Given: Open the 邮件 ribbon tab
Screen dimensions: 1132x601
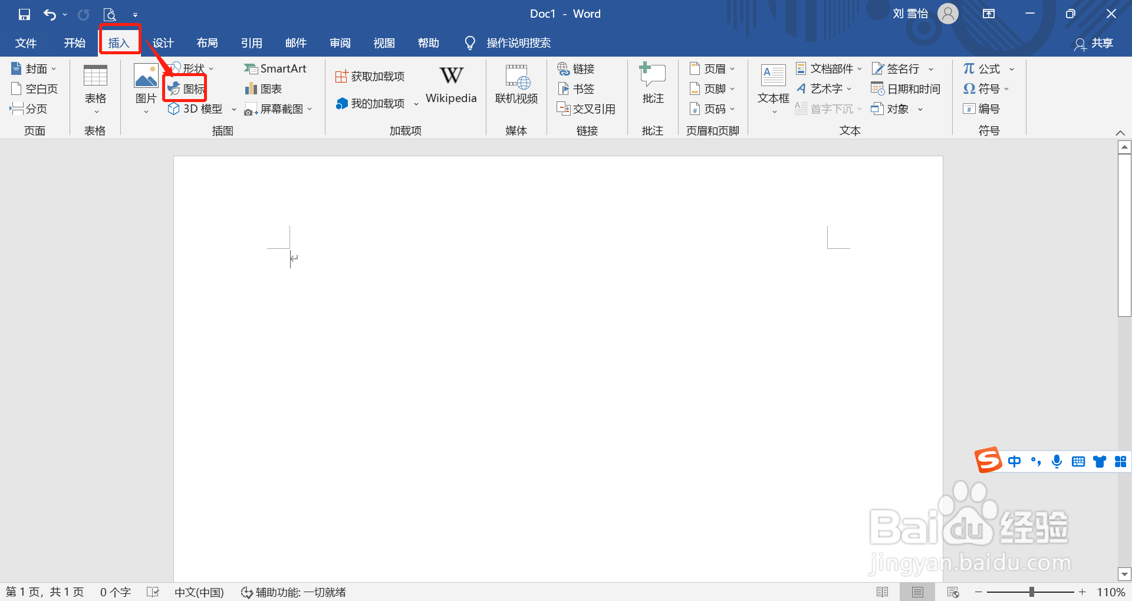Looking at the screenshot, I should click(x=295, y=42).
